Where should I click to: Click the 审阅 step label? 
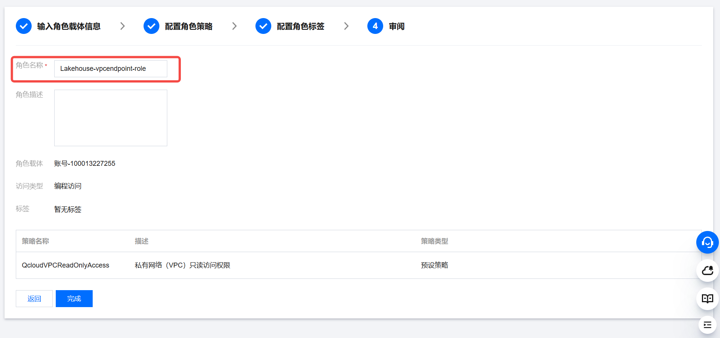(x=396, y=26)
